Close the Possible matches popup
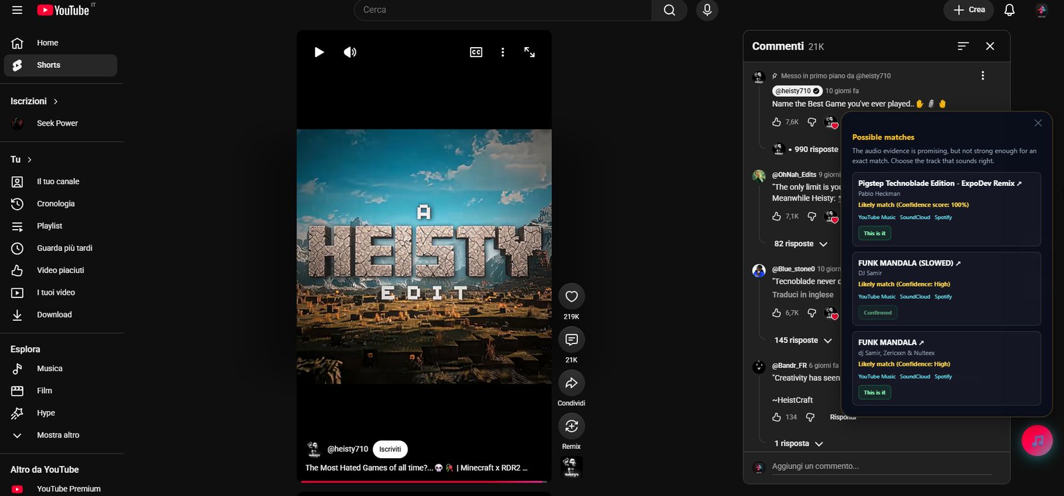This screenshot has height=496, width=1064. pos(1038,123)
